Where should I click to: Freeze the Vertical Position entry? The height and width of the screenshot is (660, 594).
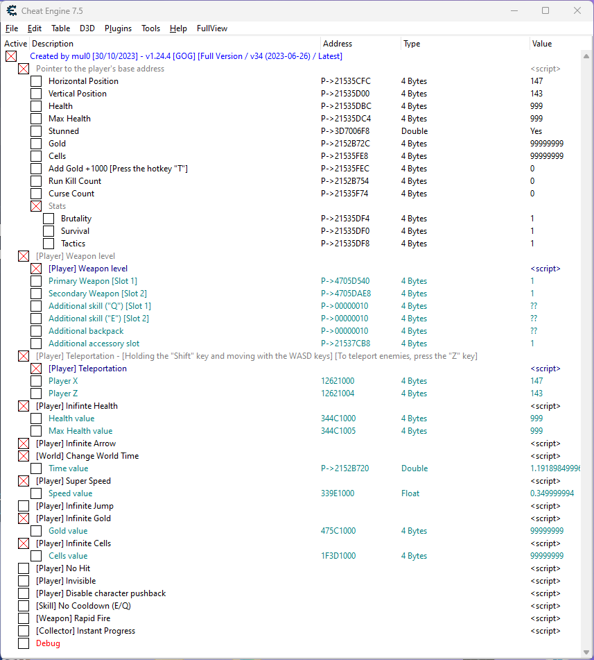click(x=36, y=94)
